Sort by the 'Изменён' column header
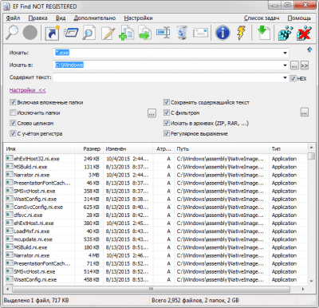This screenshot has height=308, width=319. click(x=128, y=149)
